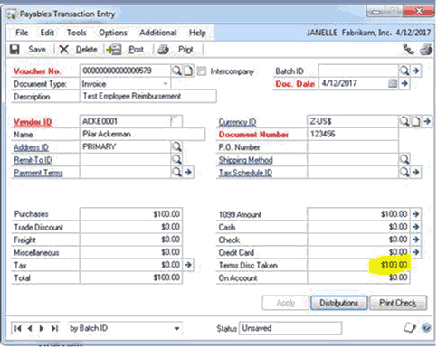The image size is (437, 348).
Task: Click the Currency ID link label
Action: pos(237,122)
